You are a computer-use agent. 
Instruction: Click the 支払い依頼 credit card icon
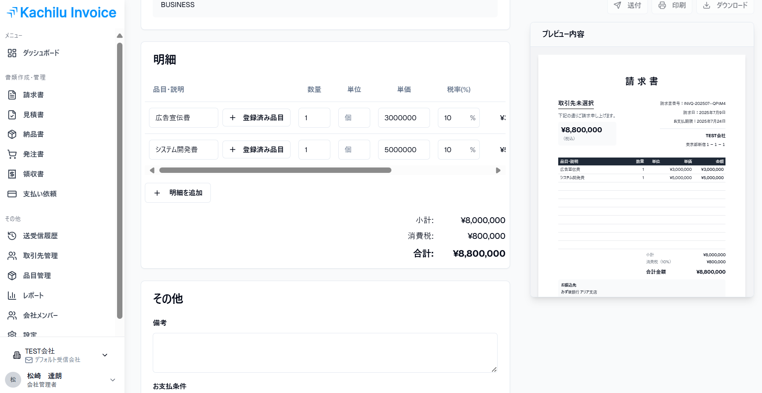pyautogui.click(x=12, y=194)
